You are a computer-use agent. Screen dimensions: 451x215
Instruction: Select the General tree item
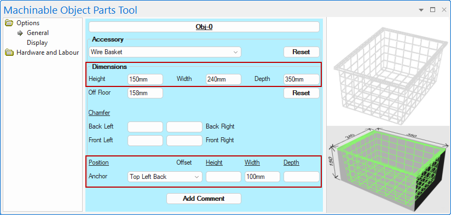(x=38, y=33)
